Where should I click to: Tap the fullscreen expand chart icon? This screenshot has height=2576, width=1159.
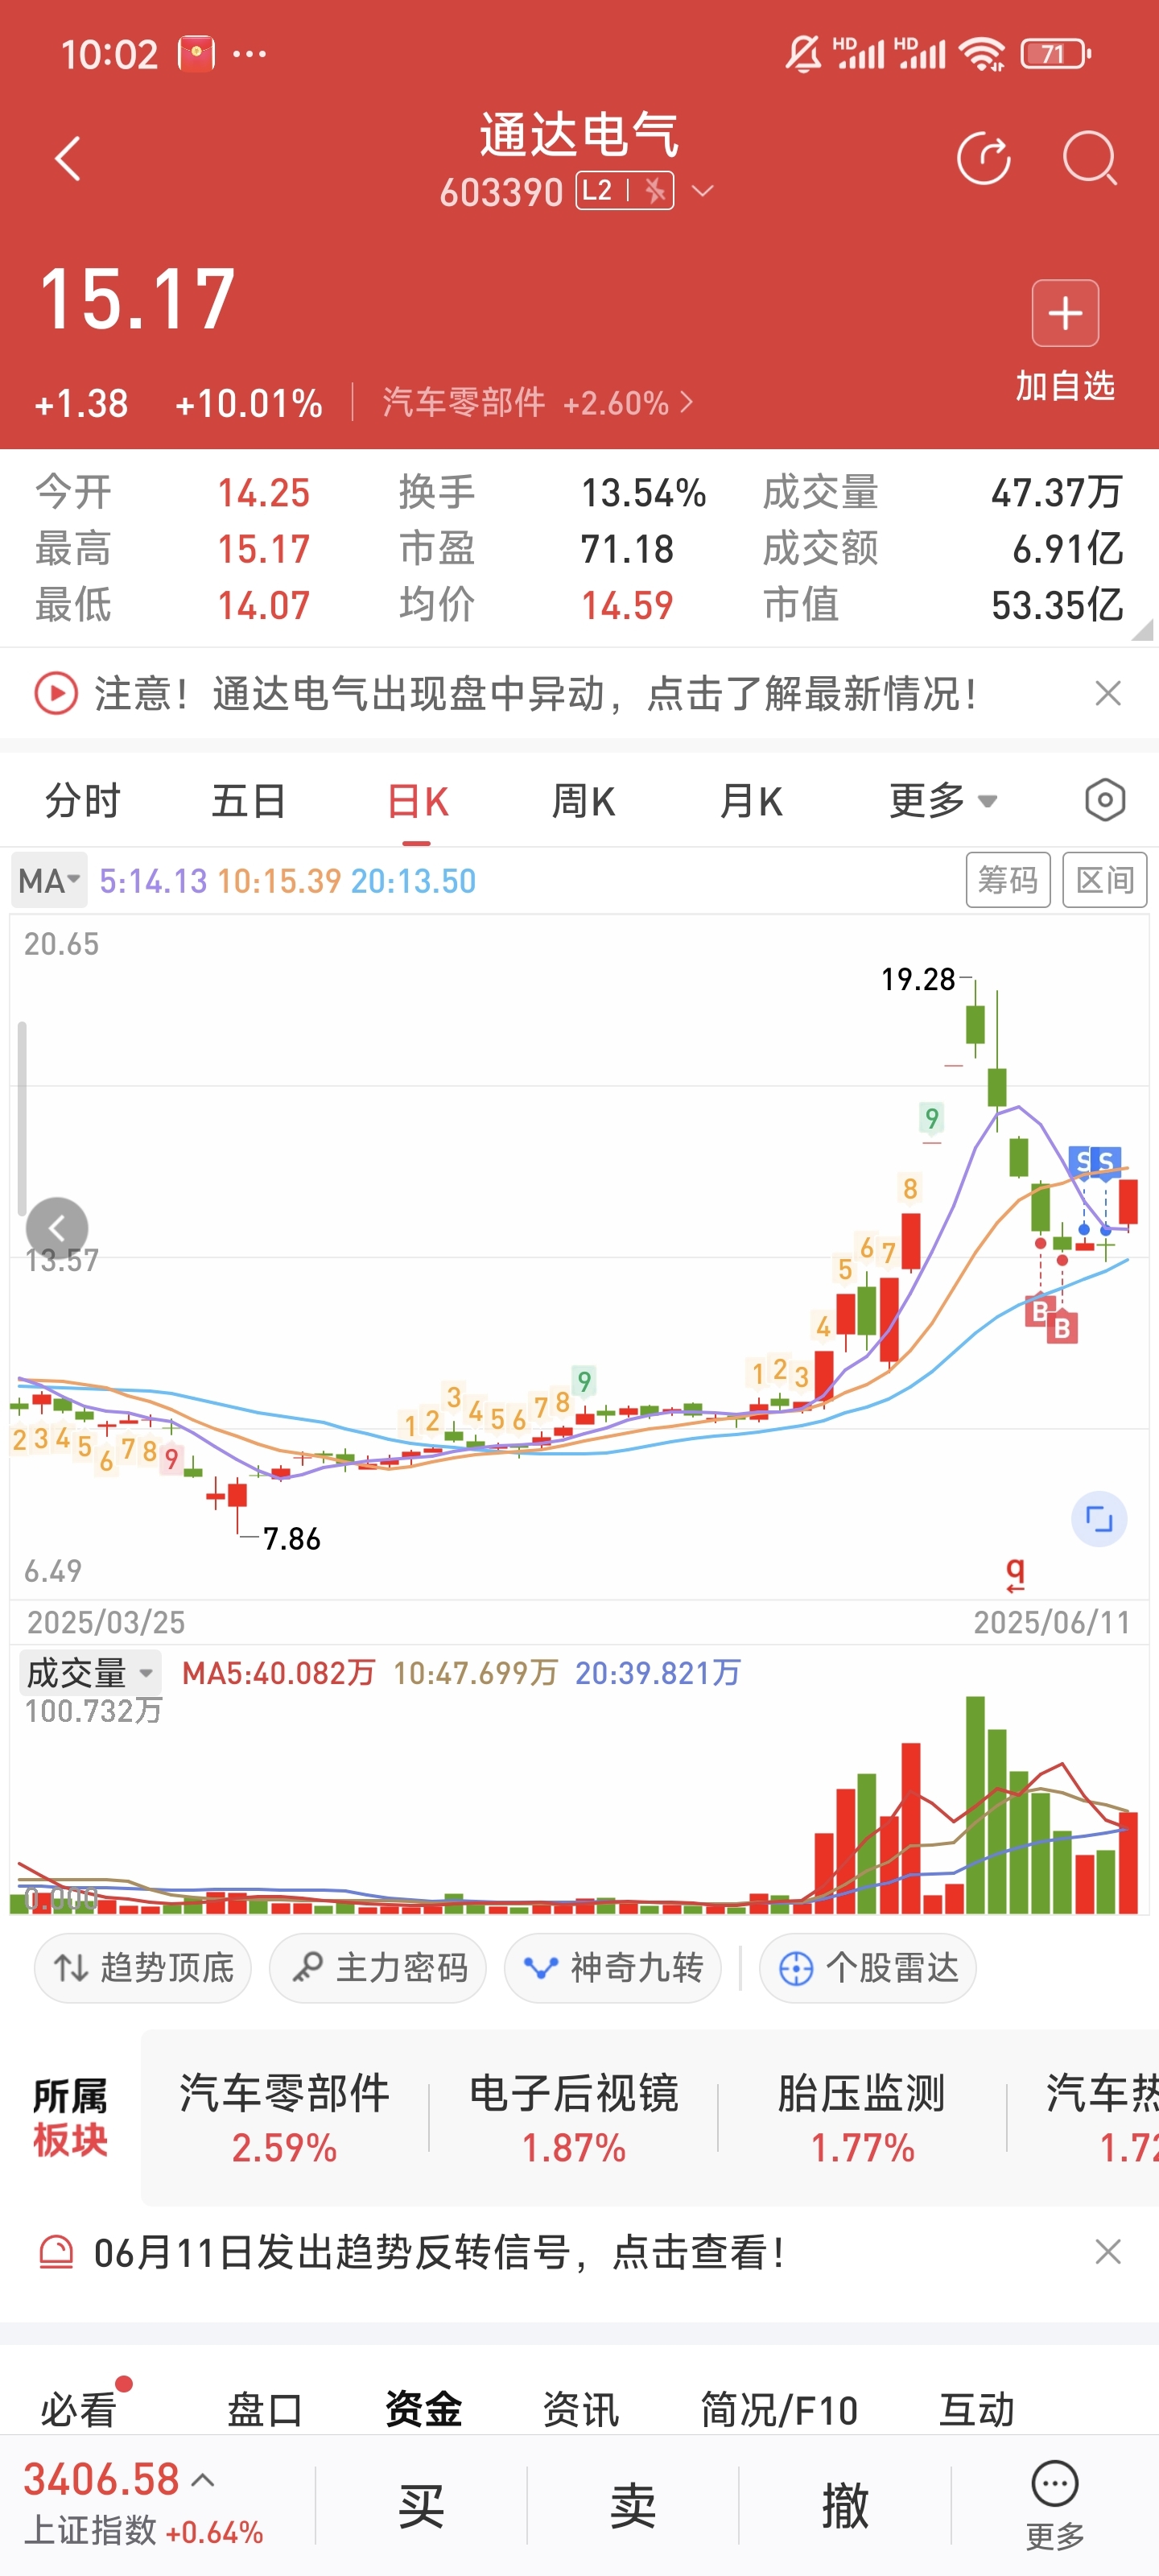(x=1099, y=1519)
